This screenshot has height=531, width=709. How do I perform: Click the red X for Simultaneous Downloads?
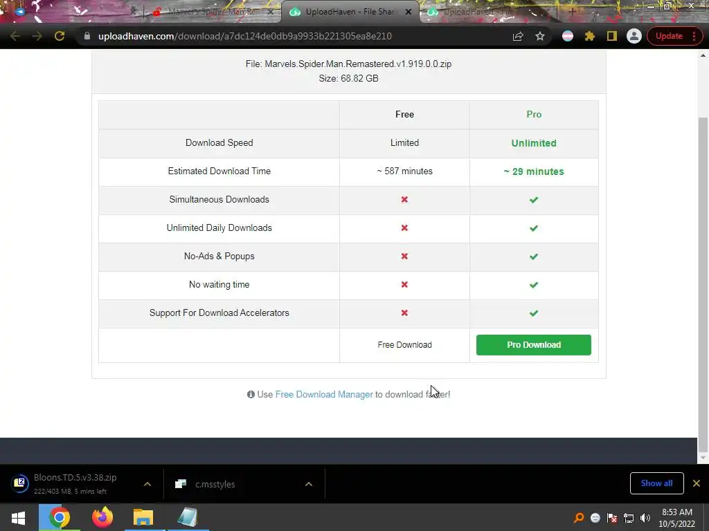(404, 200)
